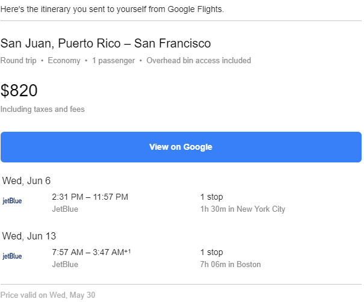Click the New York City layover details
This screenshot has height=302, width=364.
(242, 209)
